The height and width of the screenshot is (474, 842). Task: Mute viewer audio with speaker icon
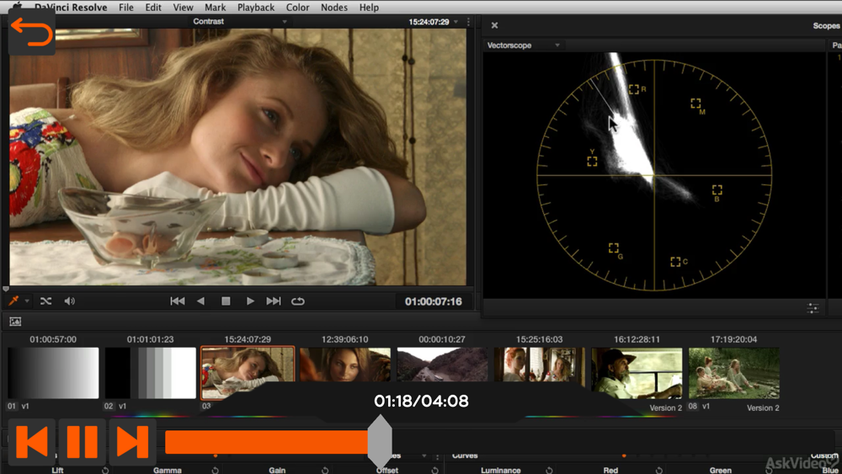pyautogui.click(x=70, y=301)
